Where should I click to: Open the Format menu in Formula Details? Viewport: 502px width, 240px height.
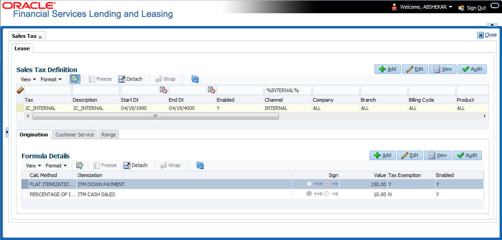(x=56, y=166)
